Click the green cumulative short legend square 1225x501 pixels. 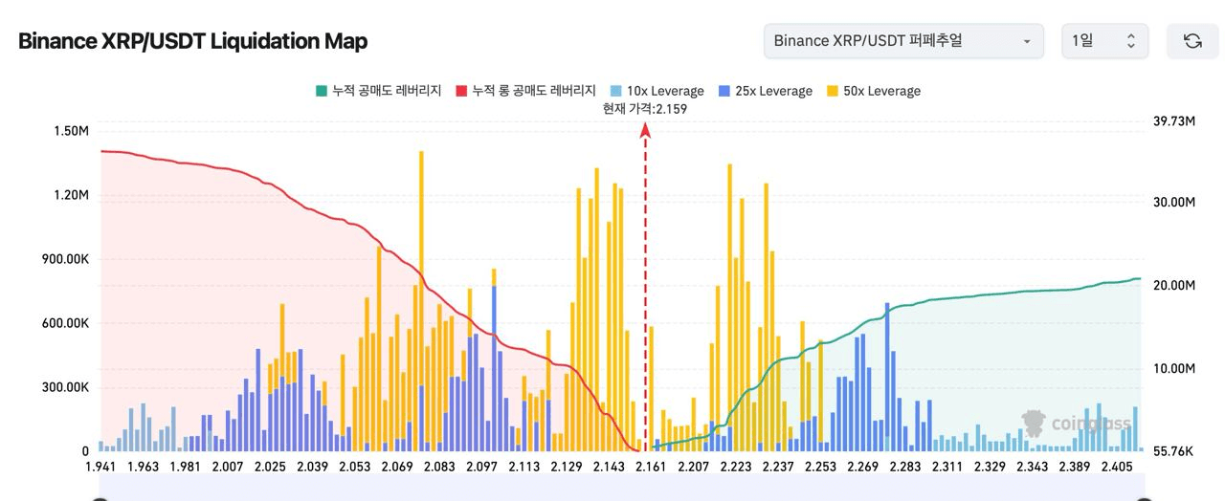(x=322, y=91)
